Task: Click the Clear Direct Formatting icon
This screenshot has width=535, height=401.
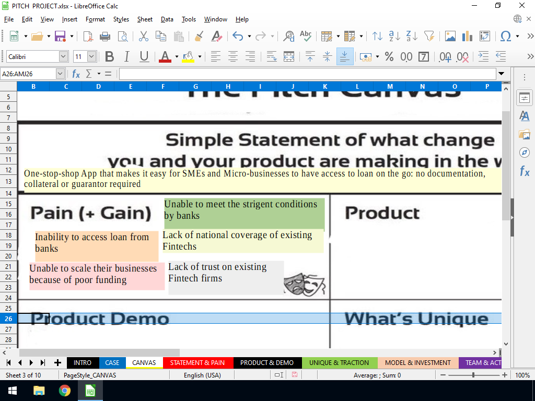Action: [217, 36]
